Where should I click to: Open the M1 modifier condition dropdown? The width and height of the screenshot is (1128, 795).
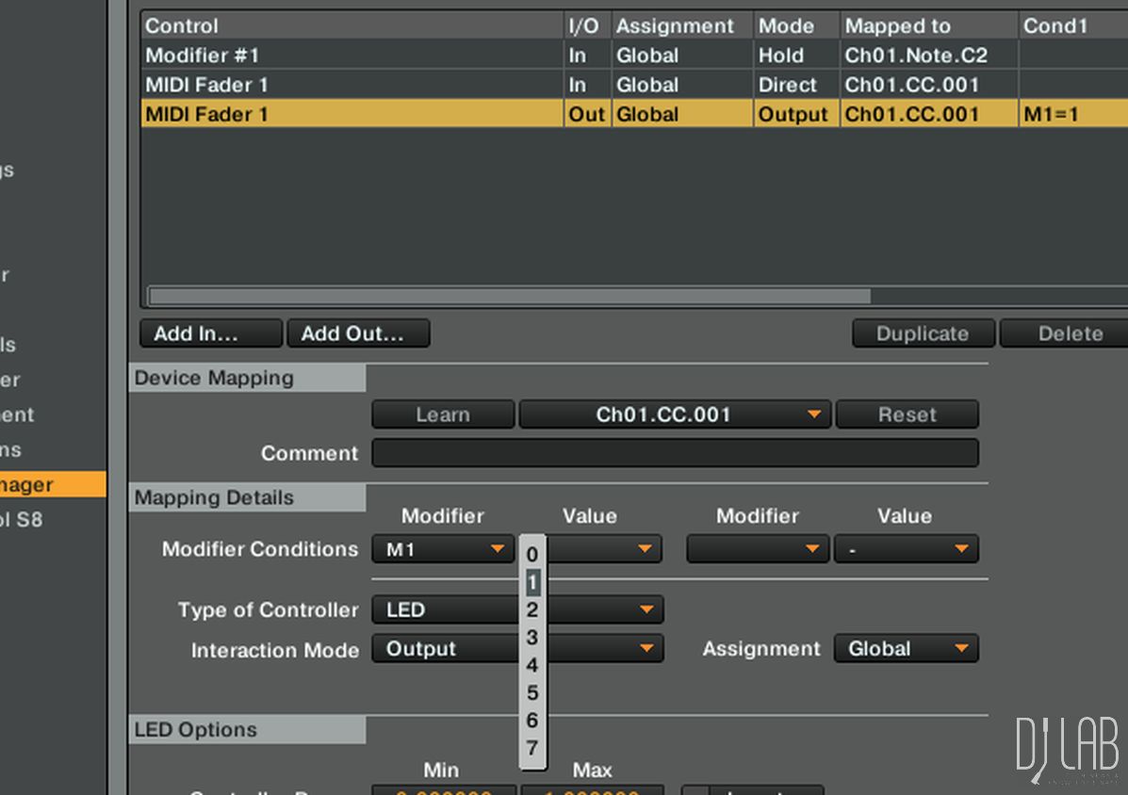(442, 549)
